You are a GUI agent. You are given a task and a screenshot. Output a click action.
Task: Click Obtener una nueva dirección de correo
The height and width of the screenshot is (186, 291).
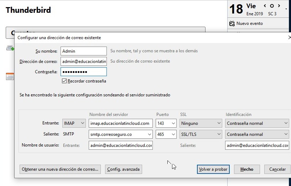coord(60,169)
